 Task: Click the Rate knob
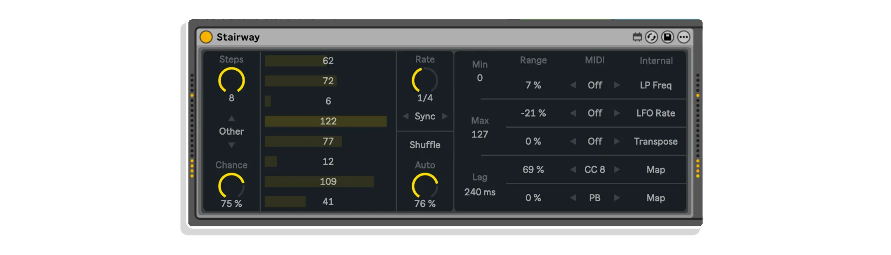(425, 80)
